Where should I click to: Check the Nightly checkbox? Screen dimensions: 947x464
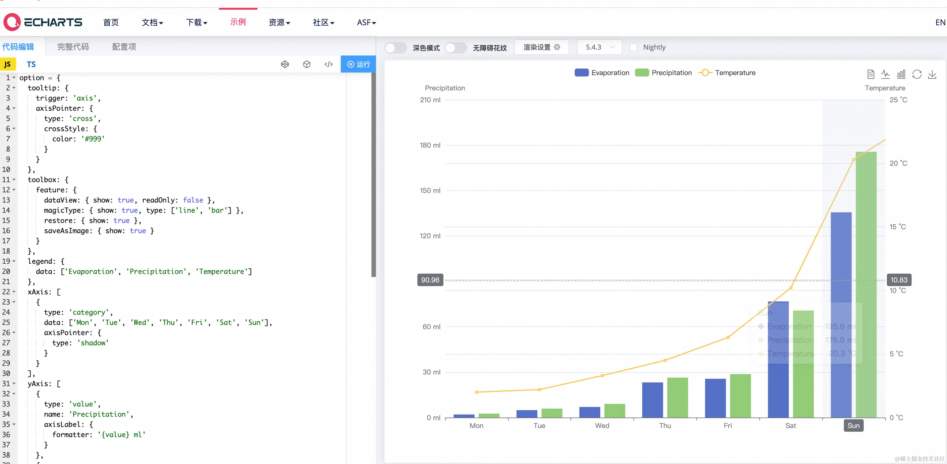click(634, 47)
